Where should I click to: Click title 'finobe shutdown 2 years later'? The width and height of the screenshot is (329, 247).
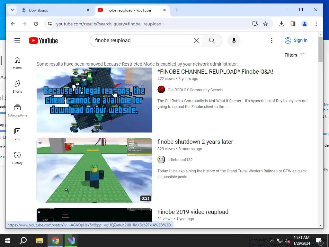tap(195, 142)
